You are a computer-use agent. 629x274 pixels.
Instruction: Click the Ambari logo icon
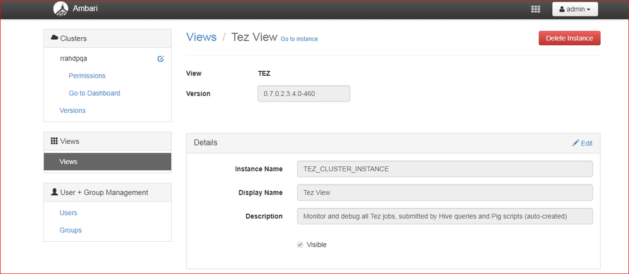(x=60, y=9)
